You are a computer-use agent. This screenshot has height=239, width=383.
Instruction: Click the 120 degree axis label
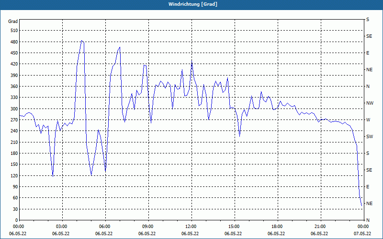tap(14, 175)
